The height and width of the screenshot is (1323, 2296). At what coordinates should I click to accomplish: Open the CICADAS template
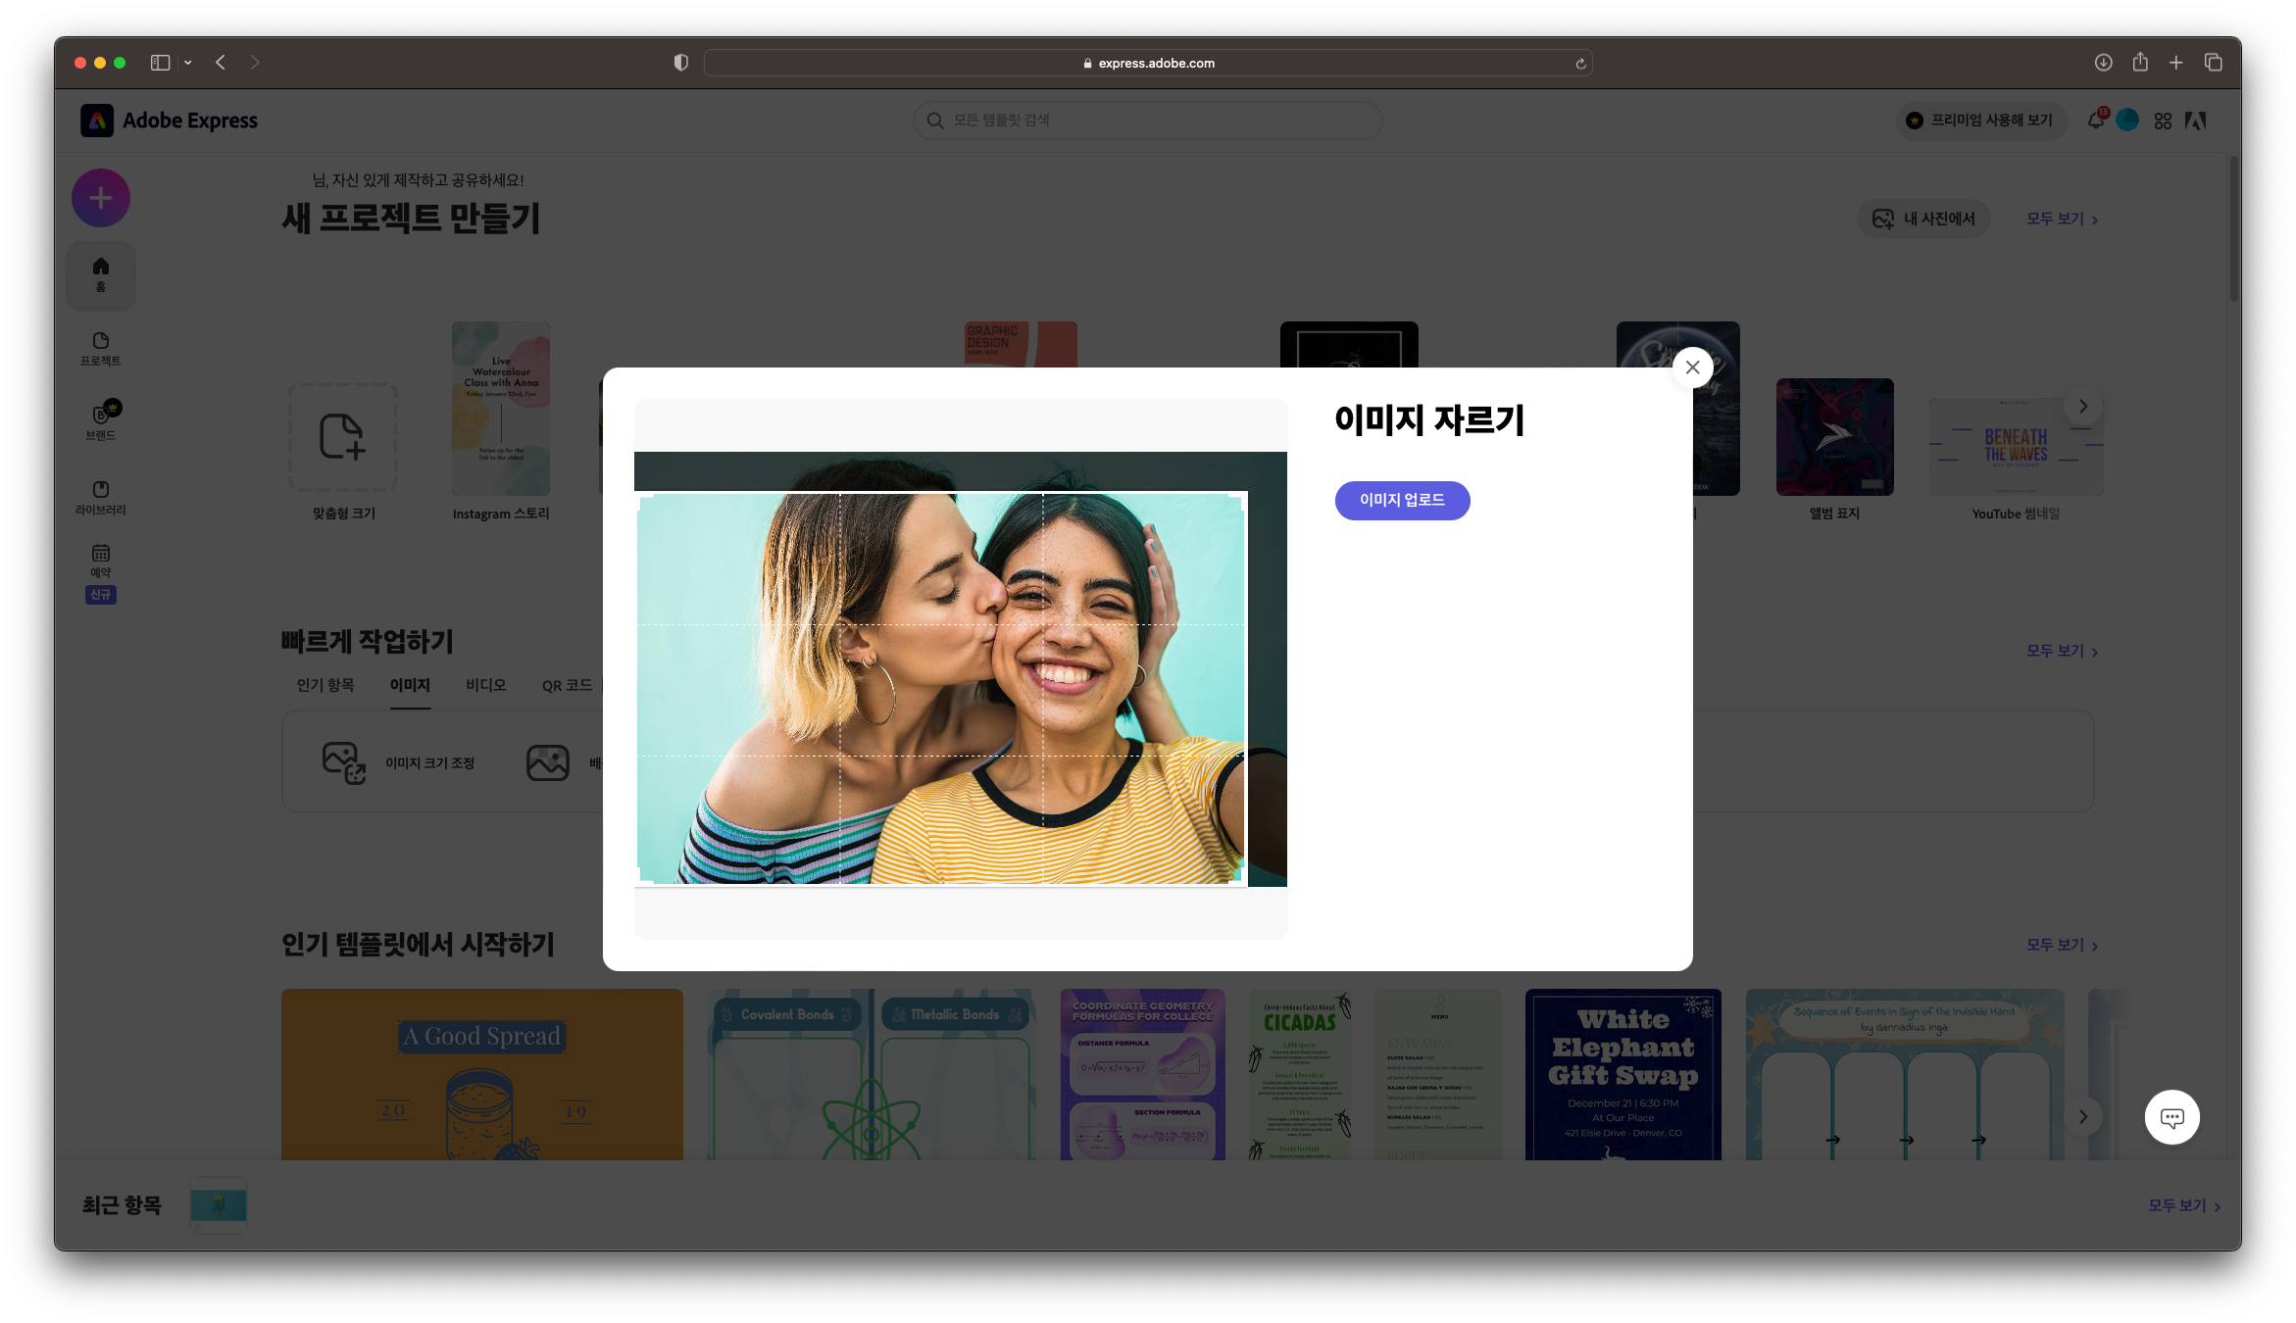click(1300, 1074)
